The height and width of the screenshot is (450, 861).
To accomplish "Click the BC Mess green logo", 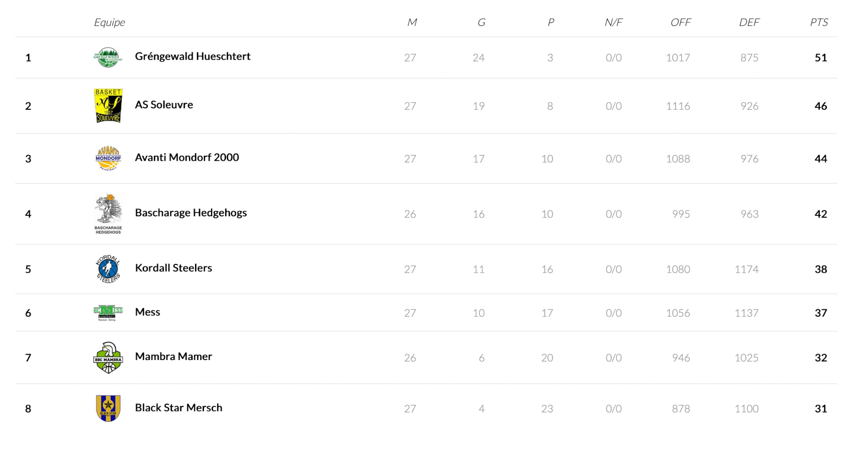I will click(108, 313).
